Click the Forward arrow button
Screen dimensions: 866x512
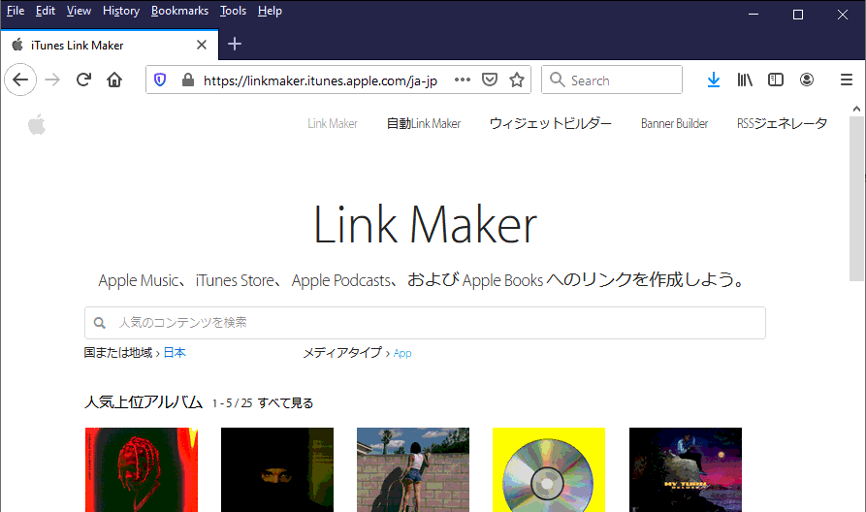[52, 80]
